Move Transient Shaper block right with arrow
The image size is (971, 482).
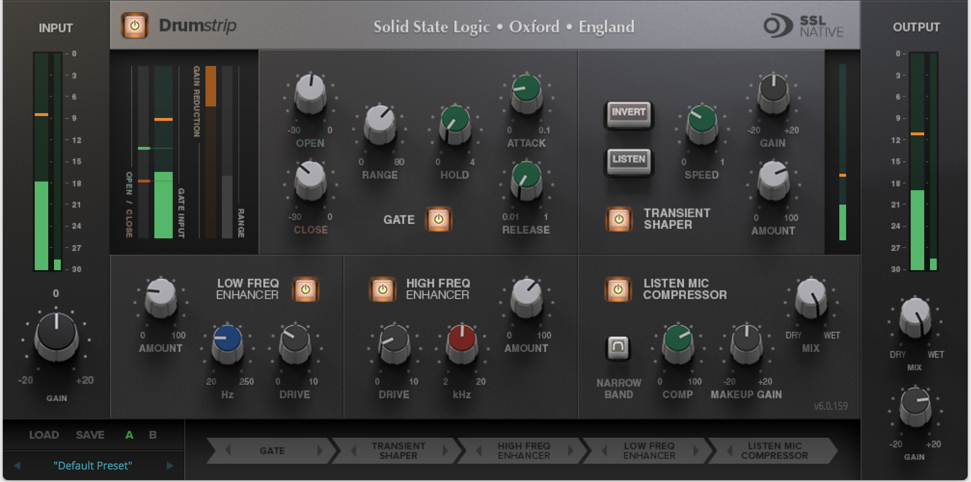[x=445, y=451]
